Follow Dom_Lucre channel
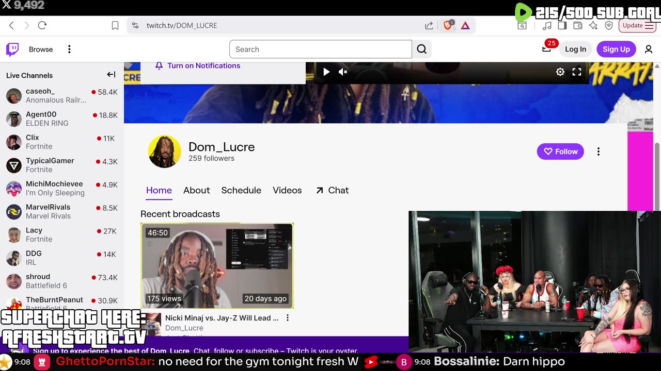 point(560,151)
